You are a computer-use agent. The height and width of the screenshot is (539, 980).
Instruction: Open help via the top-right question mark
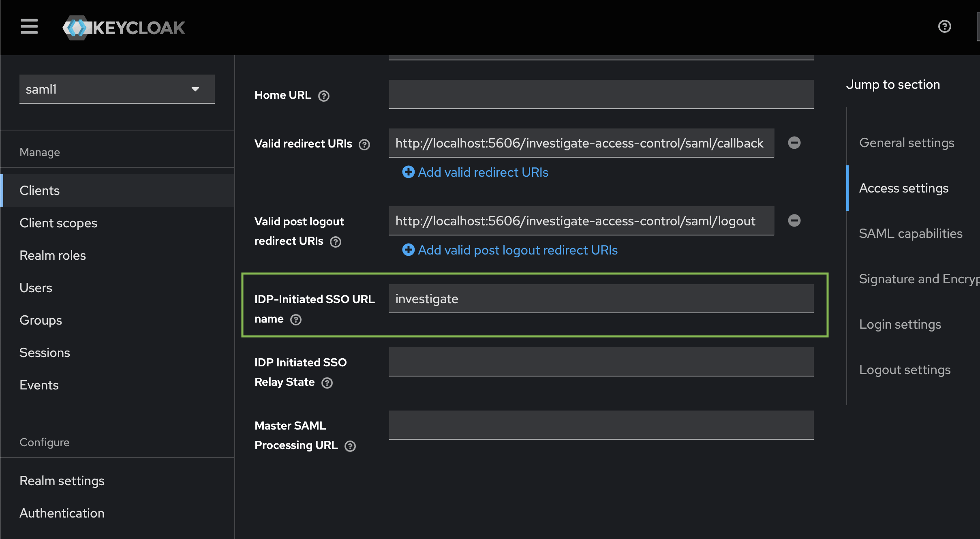coord(945,26)
